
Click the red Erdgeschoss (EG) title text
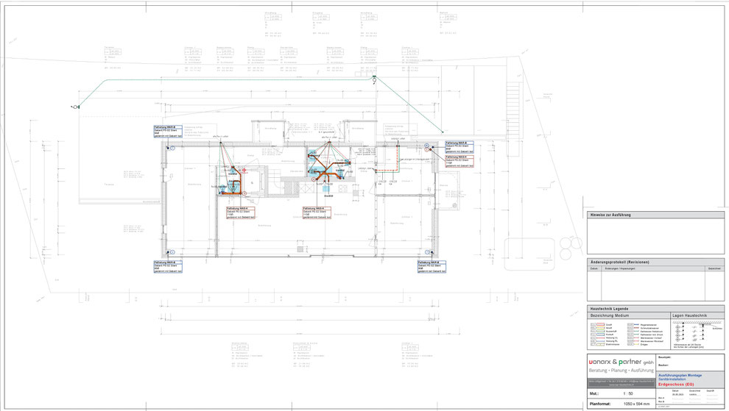[x=676, y=385]
